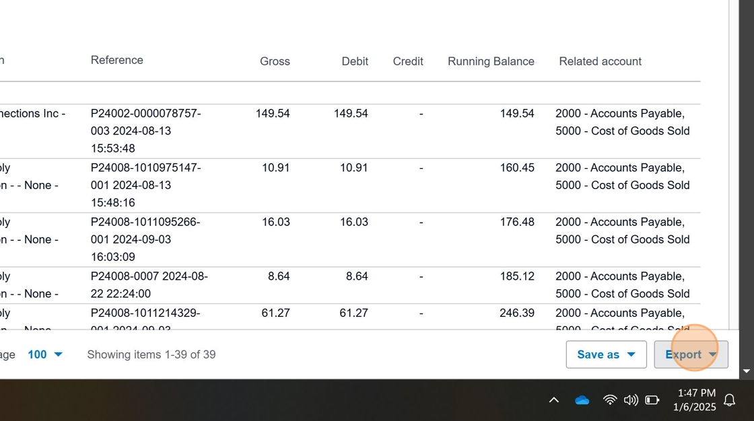Image resolution: width=754 pixels, height=421 pixels.
Task: Change items per page from 100
Action: [x=45, y=354]
